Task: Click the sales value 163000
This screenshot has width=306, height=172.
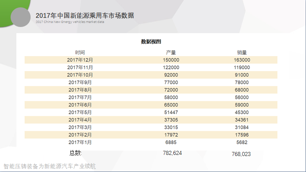Action: pyautogui.click(x=242, y=60)
